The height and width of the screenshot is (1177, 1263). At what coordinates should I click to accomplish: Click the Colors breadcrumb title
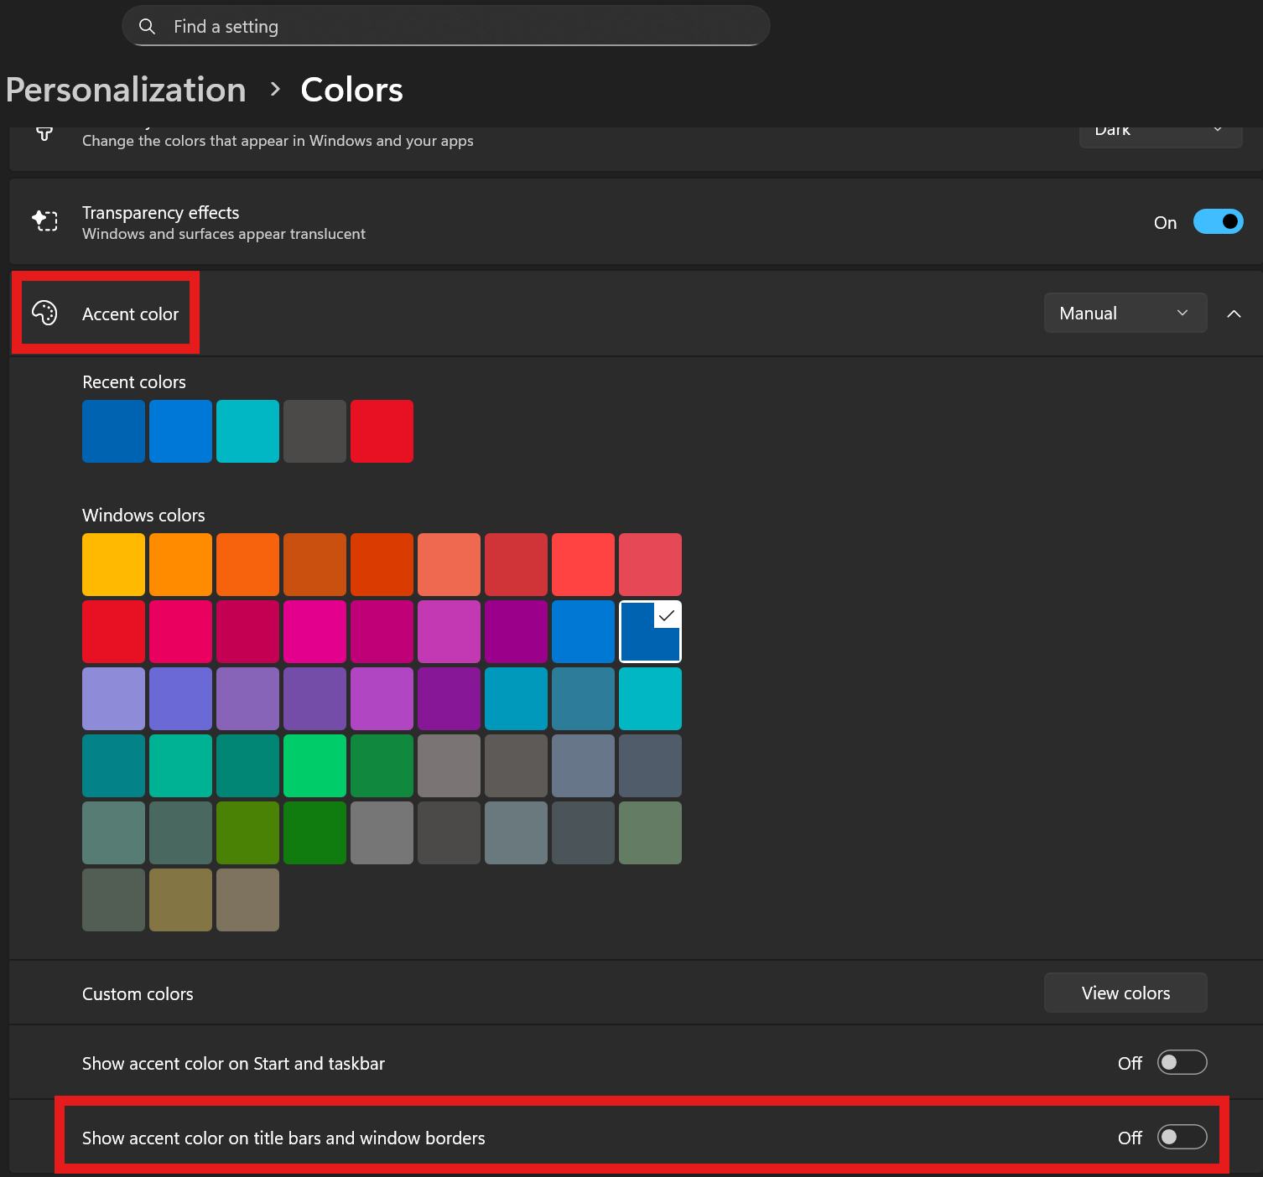351,90
